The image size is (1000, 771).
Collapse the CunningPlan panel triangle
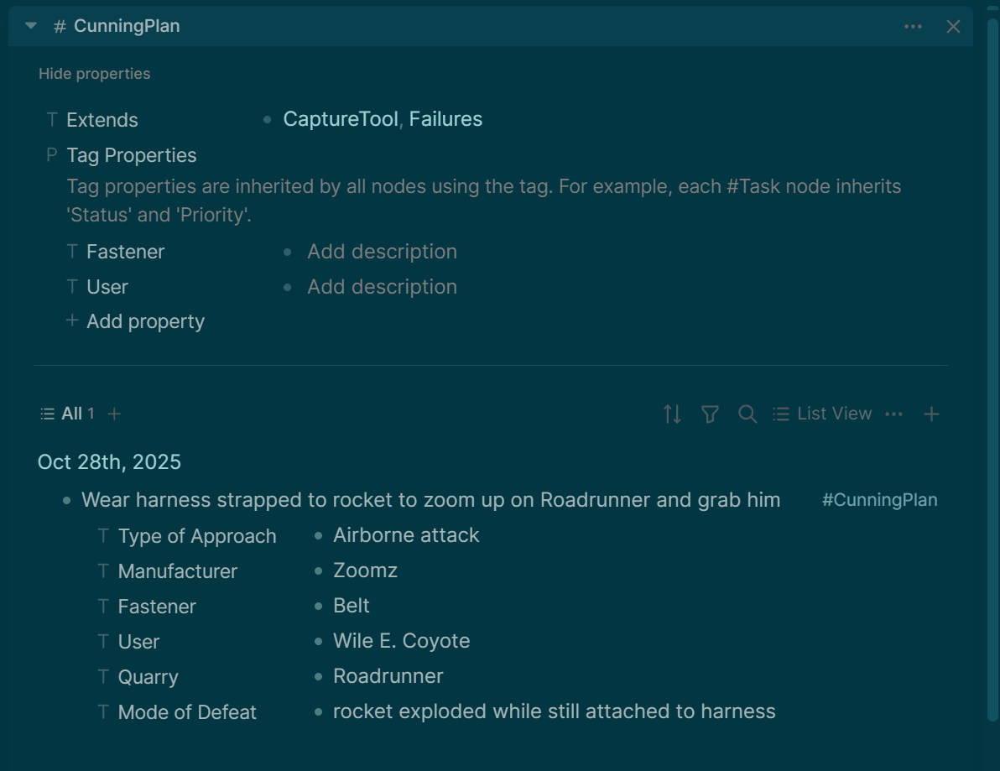coord(31,26)
